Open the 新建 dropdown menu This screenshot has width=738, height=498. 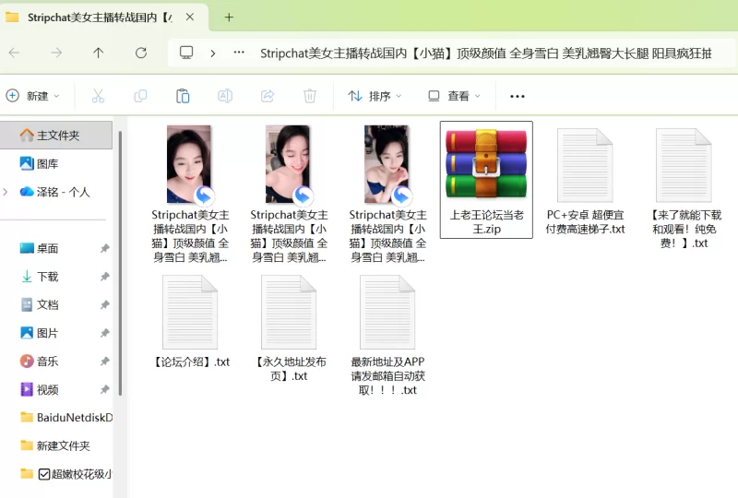33,96
